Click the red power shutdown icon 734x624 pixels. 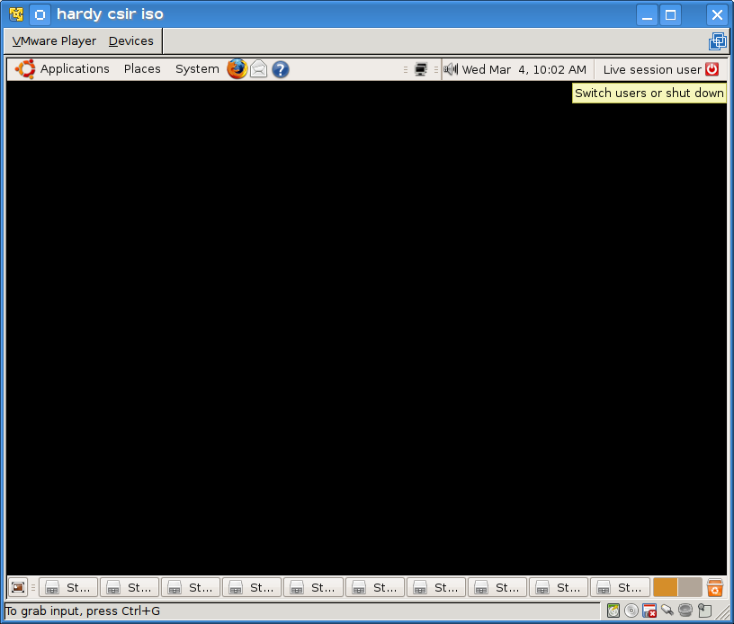tap(712, 69)
